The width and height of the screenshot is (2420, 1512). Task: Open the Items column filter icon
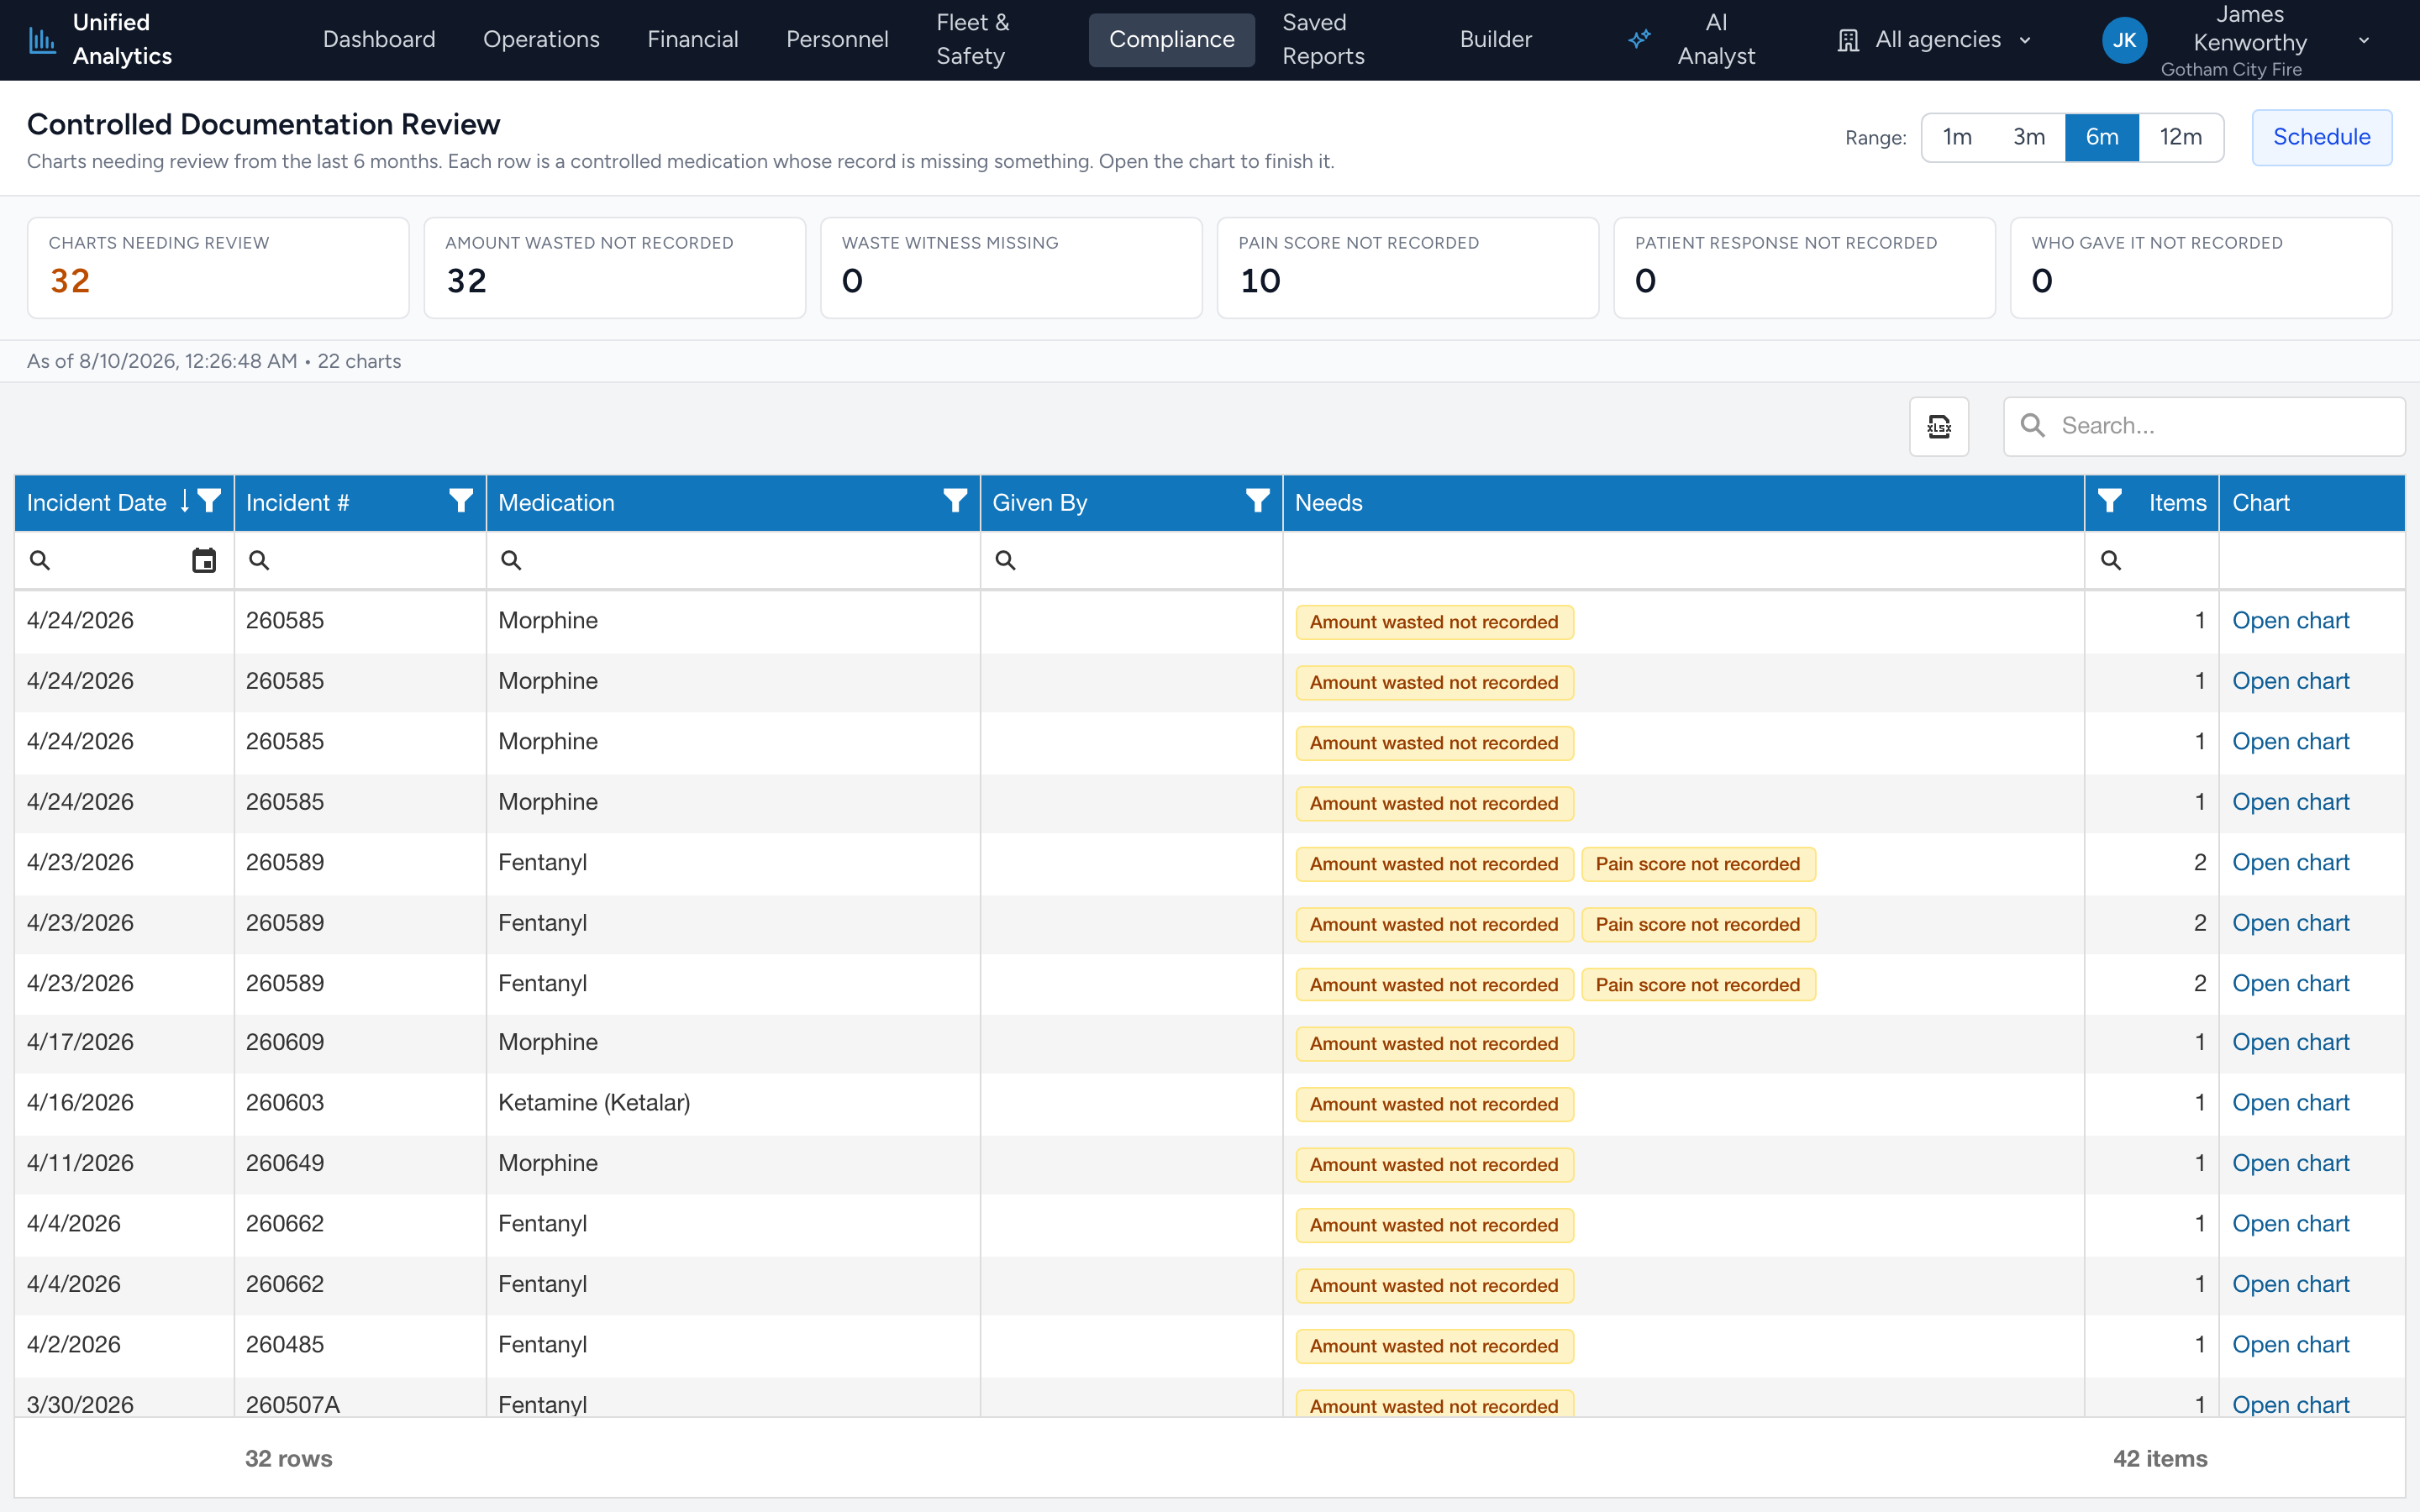tap(2110, 501)
